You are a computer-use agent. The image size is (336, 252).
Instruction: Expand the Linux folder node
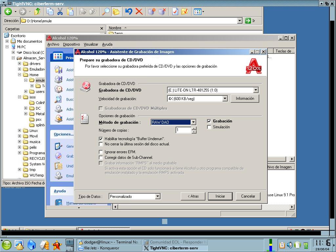(19, 131)
